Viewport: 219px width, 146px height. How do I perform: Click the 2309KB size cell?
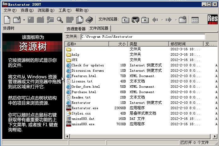click(x=120, y=108)
